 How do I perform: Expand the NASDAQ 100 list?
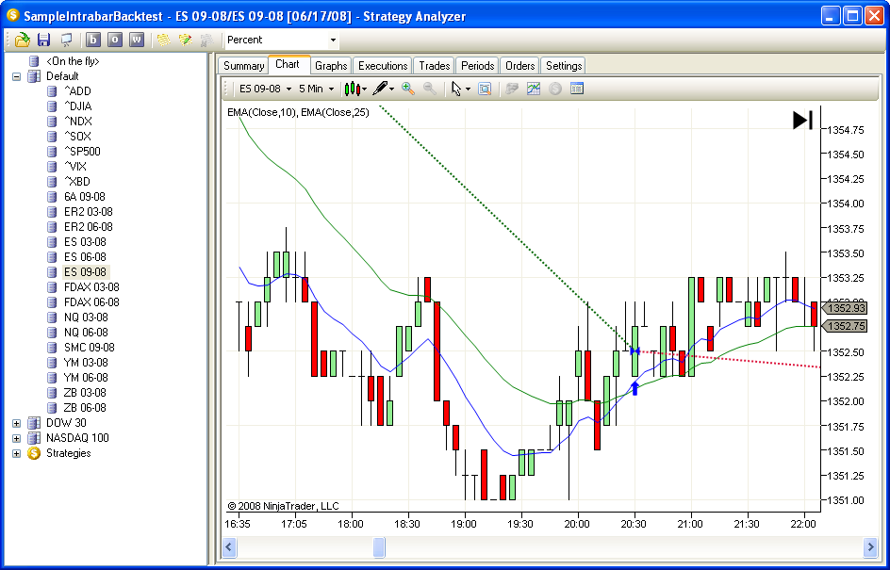tap(16, 438)
